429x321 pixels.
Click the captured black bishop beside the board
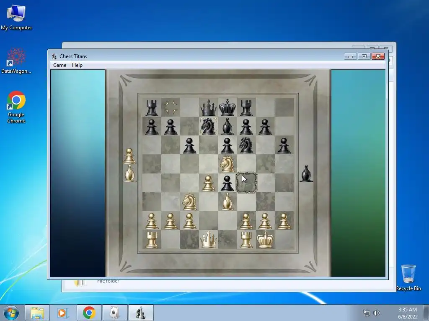(x=306, y=173)
